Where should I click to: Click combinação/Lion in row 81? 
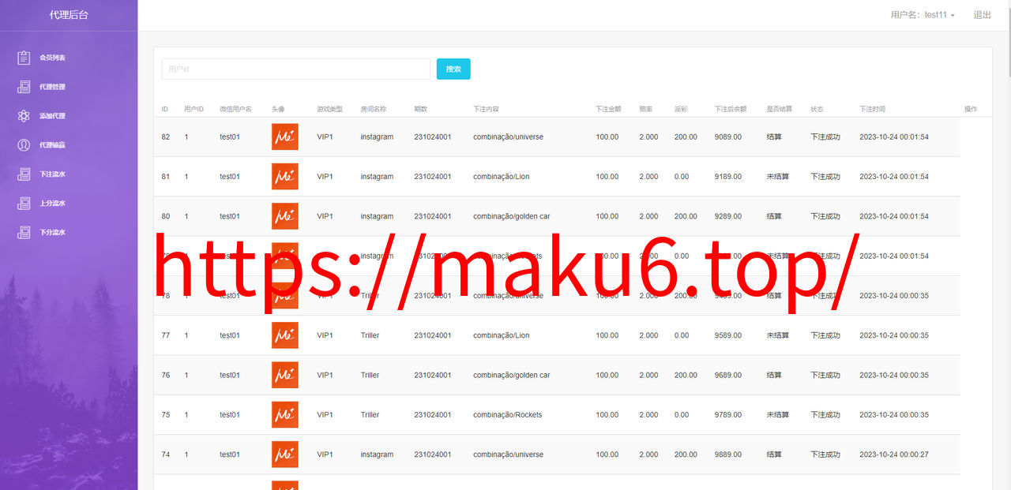pyautogui.click(x=502, y=177)
